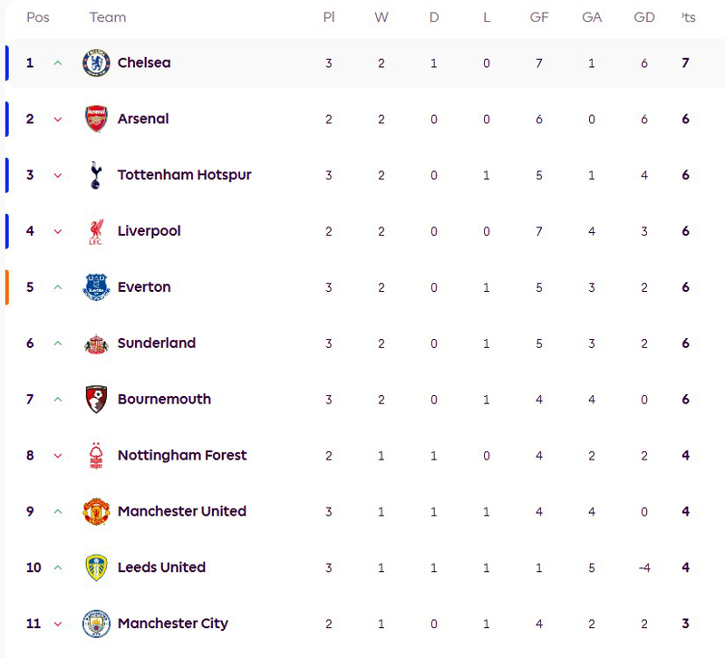
Task: Open the Tottenham Hotspur team link
Action: point(184,175)
